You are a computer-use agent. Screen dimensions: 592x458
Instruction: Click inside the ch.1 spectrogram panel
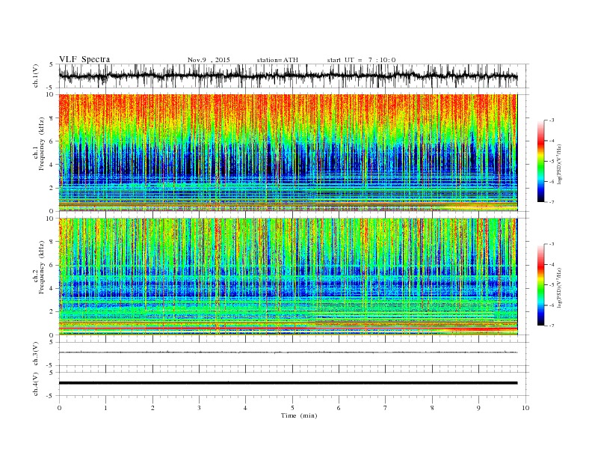coord(288,153)
